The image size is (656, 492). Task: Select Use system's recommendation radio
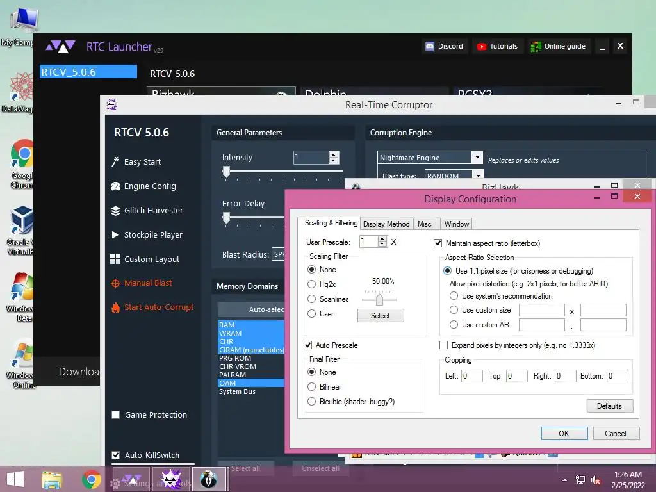pos(454,296)
